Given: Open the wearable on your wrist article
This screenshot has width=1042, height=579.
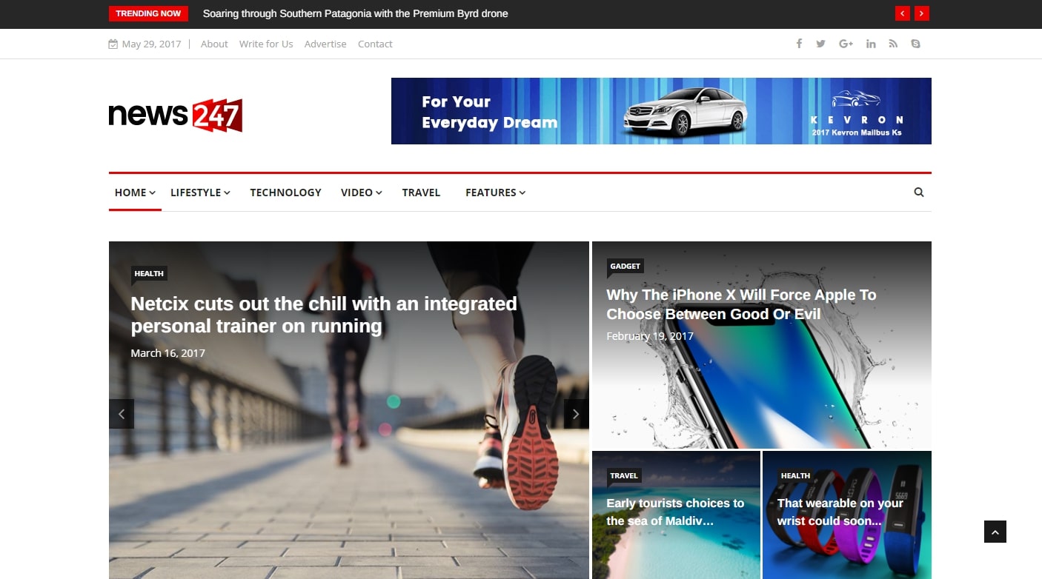Looking at the screenshot, I should pos(840,512).
